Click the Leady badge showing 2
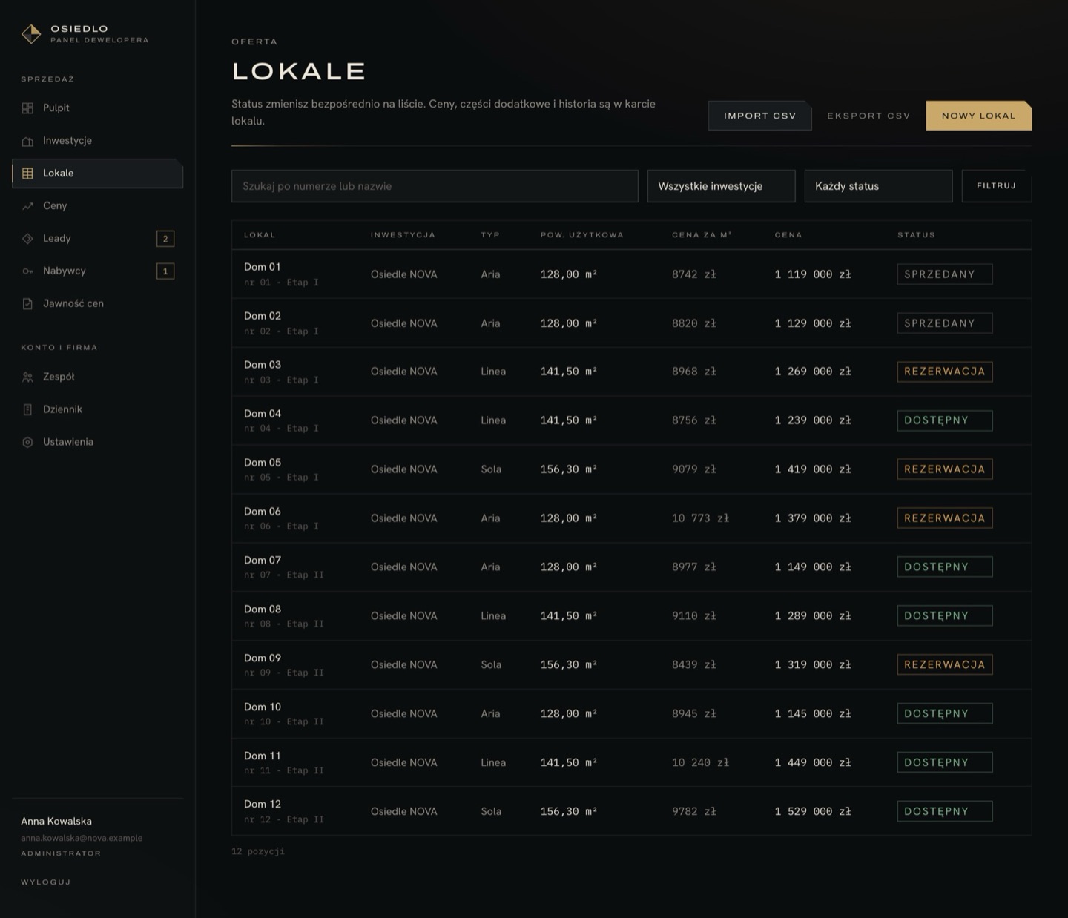The image size is (1068, 918). point(165,239)
